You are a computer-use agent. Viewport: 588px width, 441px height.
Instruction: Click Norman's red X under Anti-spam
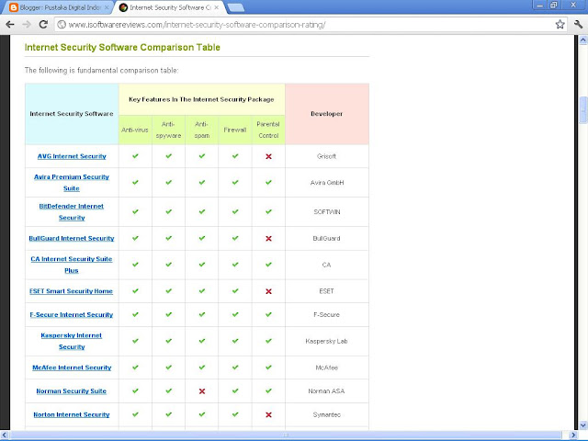coord(202,391)
